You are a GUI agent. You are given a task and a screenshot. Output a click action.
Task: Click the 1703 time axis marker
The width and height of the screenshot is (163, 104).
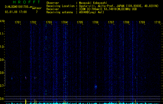(49, 22)
